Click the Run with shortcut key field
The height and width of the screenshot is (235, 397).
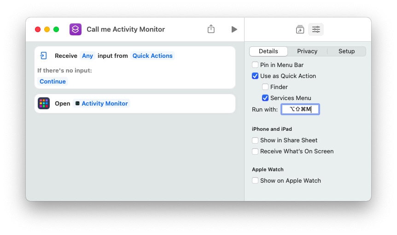300,109
